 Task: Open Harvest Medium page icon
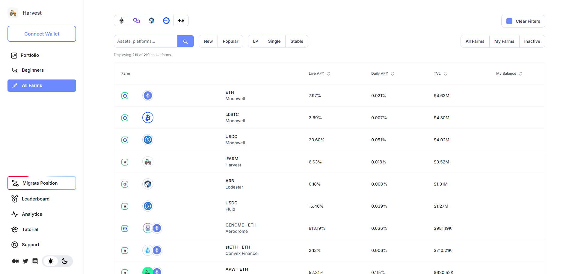point(15,261)
